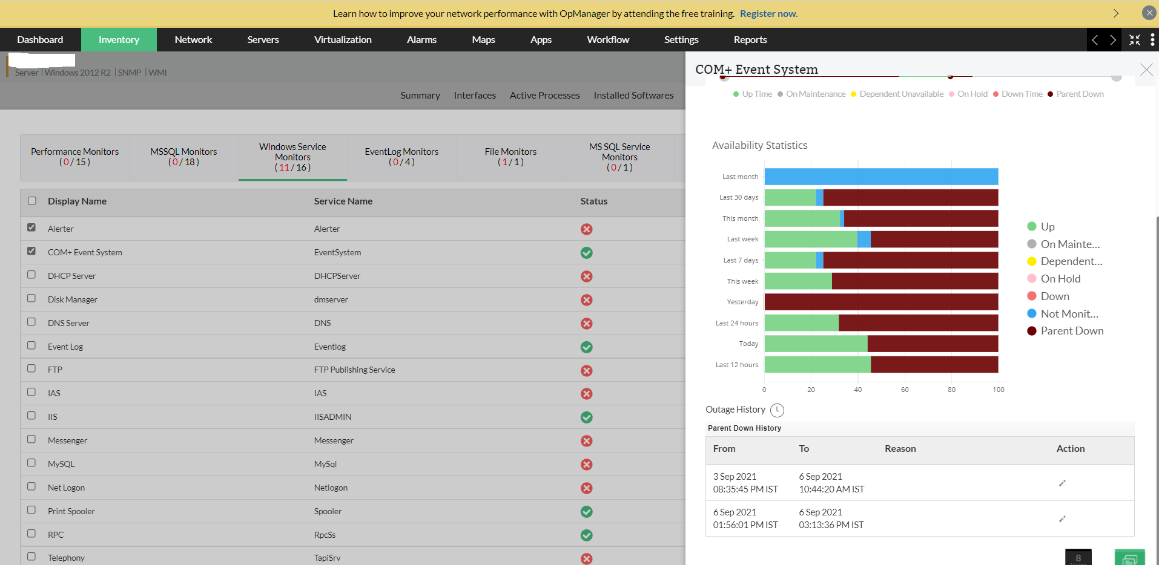Click the Outage History clock icon
Viewport: 1159px width, 565px height.
[x=777, y=410]
